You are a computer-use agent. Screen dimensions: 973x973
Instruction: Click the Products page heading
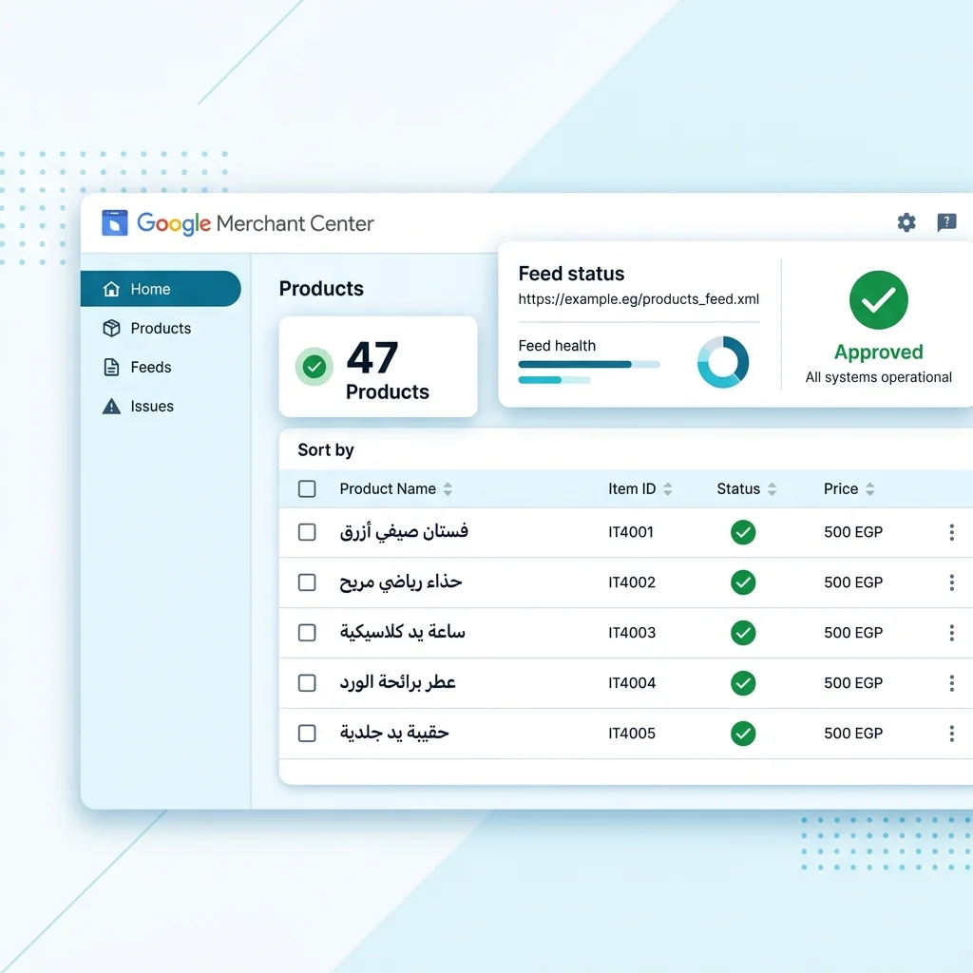[x=321, y=289]
